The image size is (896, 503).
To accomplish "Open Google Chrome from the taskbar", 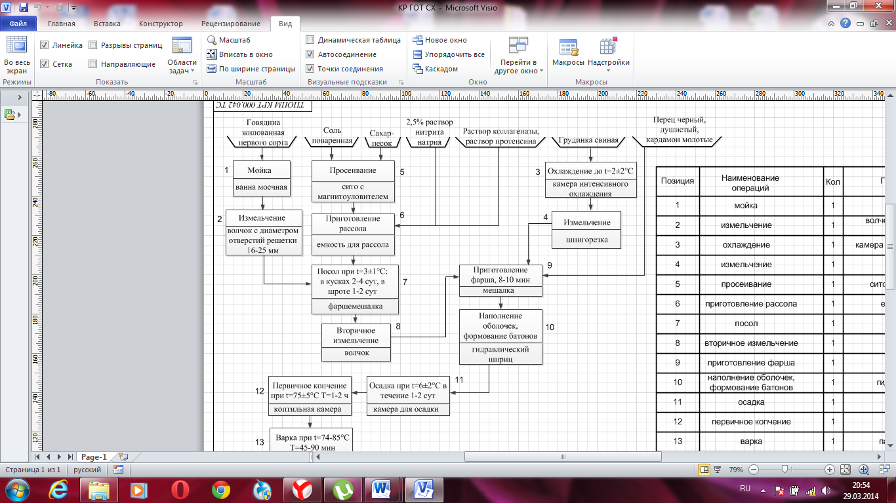I will pyautogui.click(x=220, y=489).
